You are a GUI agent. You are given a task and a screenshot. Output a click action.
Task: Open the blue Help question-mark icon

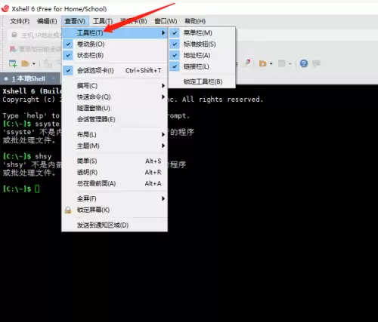304,63
